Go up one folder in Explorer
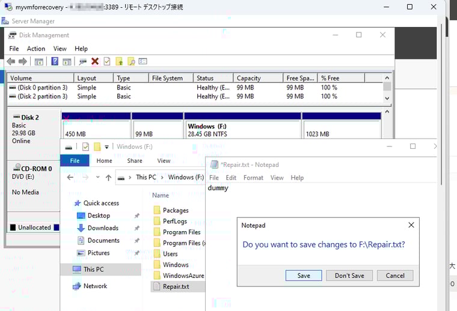457x311 pixels. tap(108, 178)
